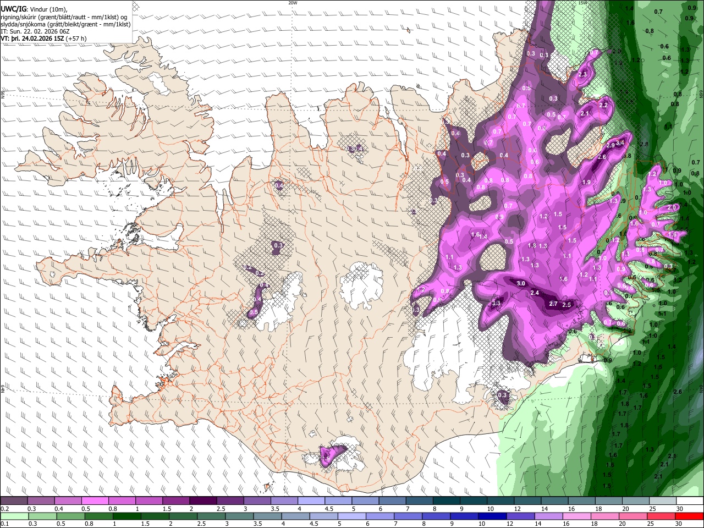This screenshot has height=528, width=704.
Task: Click the '0.2' label on the top legend row
Action: point(5,509)
